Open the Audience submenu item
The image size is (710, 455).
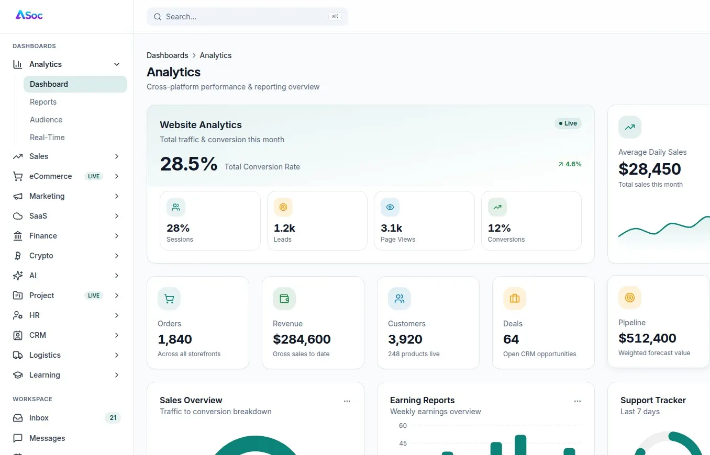click(75, 120)
